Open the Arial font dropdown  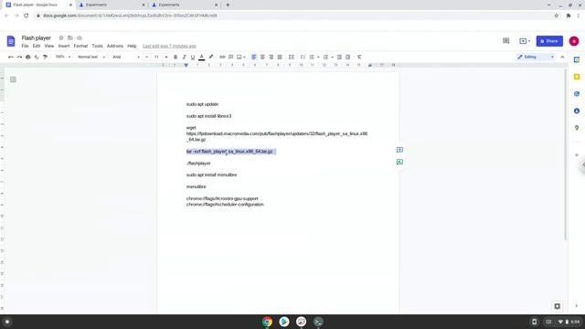click(126, 57)
